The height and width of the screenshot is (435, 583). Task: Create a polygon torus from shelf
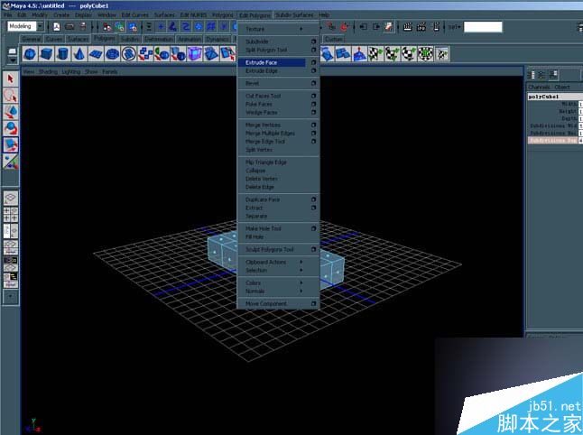click(112, 54)
